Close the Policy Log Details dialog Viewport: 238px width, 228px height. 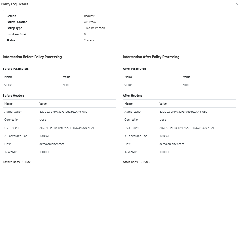[x=236, y=4]
